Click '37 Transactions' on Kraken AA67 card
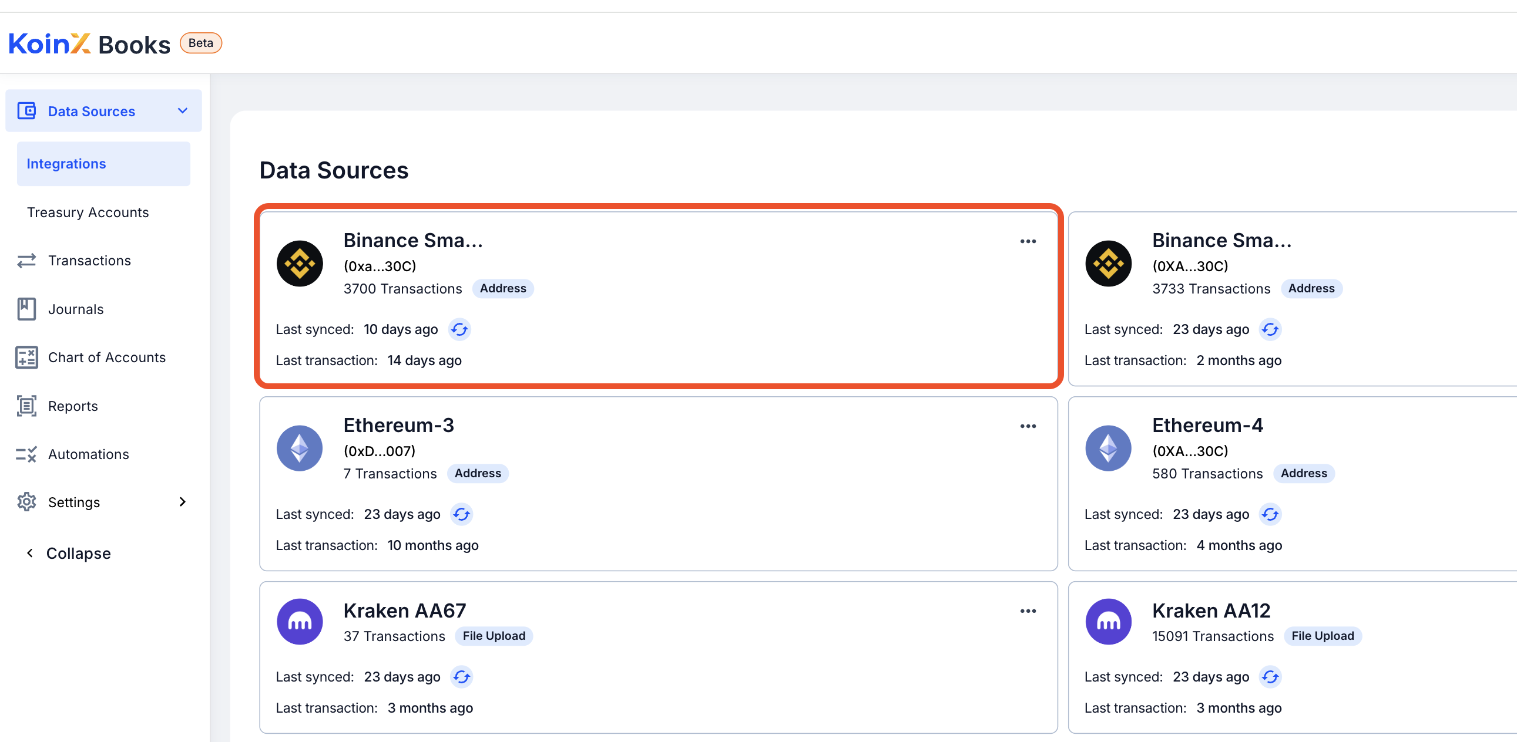1517x742 pixels. (395, 636)
